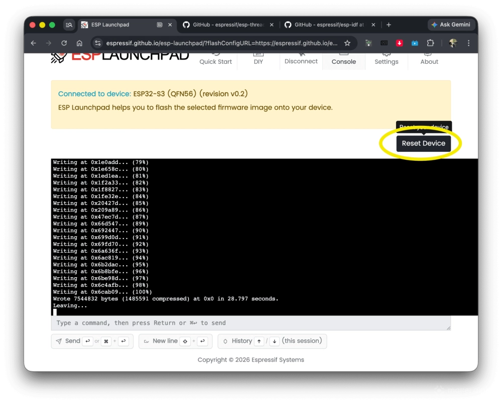502x403 pixels.
Task: Click the keyboard-like extension icon
Action: click(384, 43)
